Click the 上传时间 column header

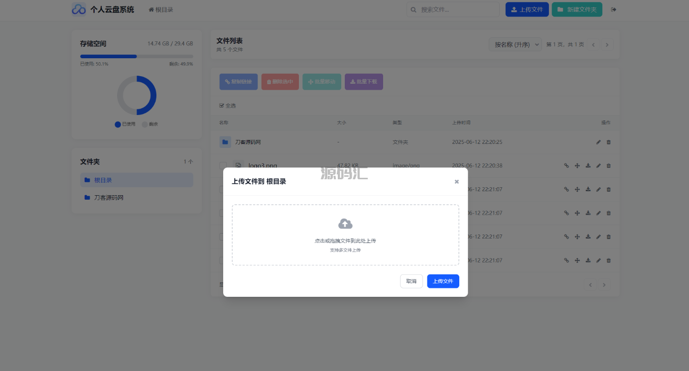tap(461, 123)
